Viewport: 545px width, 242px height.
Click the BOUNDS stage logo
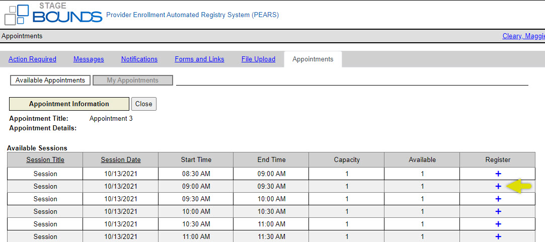(x=53, y=14)
